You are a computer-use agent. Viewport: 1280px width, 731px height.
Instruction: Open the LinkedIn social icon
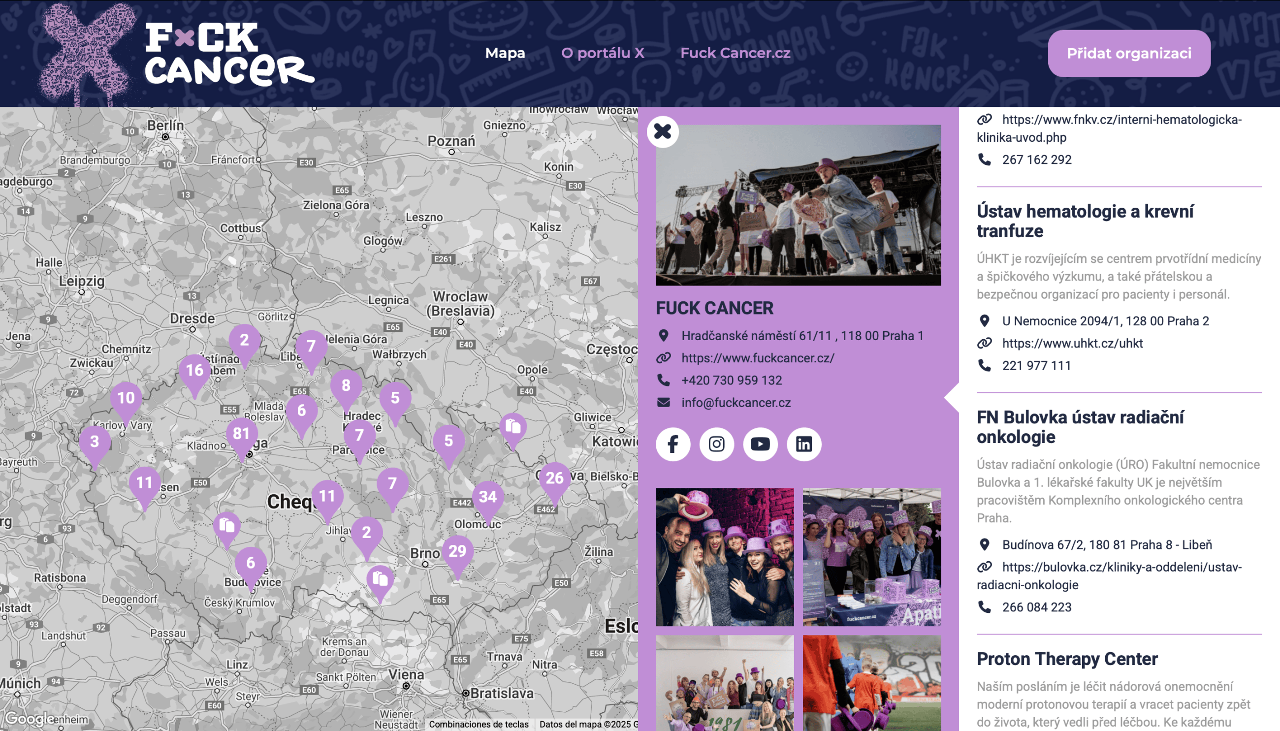(803, 444)
